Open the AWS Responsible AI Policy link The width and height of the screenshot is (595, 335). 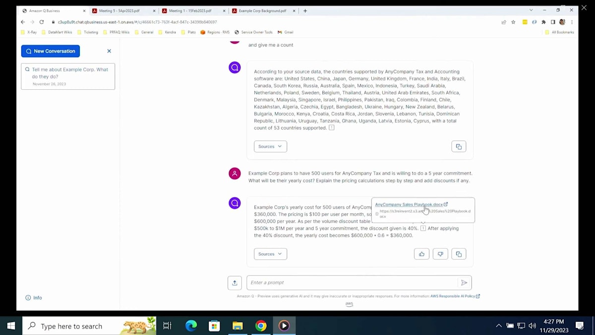455,296
